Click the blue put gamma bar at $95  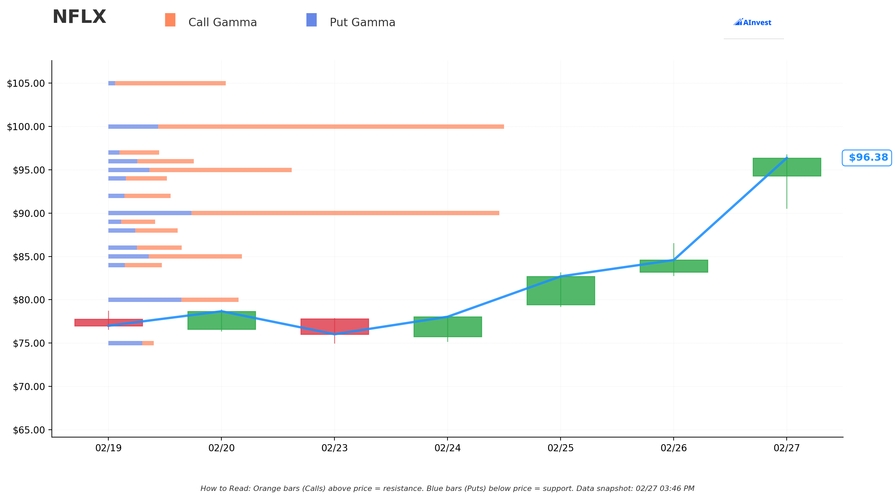pyautogui.click(x=129, y=170)
